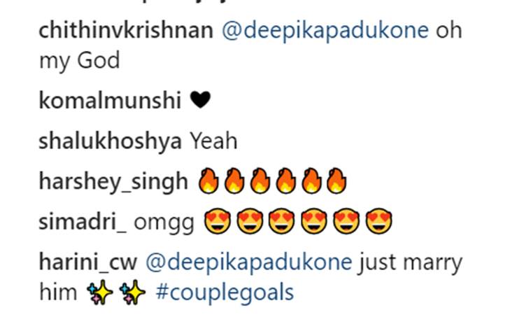Open harshey_singh's profile
The width and height of the screenshot is (531, 317).
coord(113,181)
